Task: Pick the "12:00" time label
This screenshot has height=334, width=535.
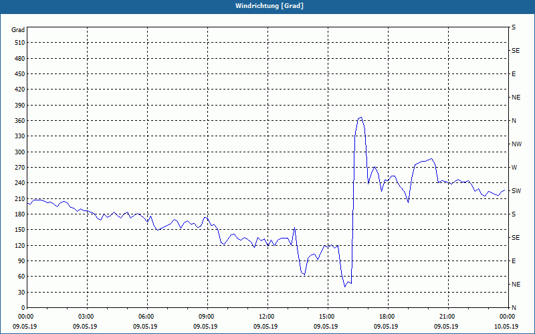Action: [267, 316]
